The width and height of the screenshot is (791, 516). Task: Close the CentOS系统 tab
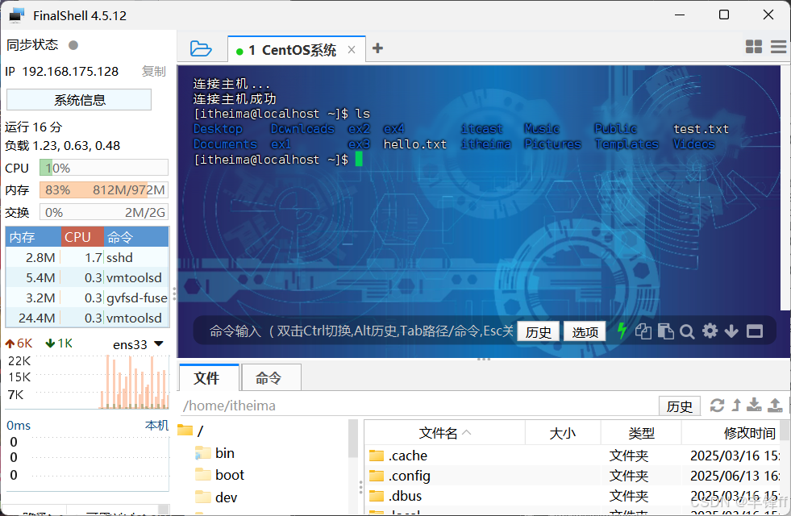(x=352, y=50)
